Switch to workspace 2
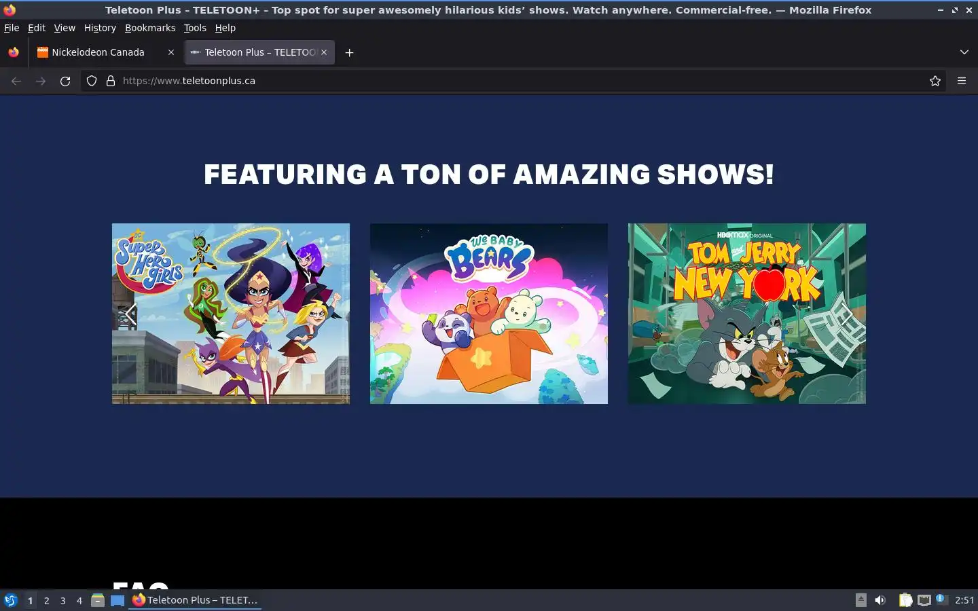978x611 pixels. [46, 600]
